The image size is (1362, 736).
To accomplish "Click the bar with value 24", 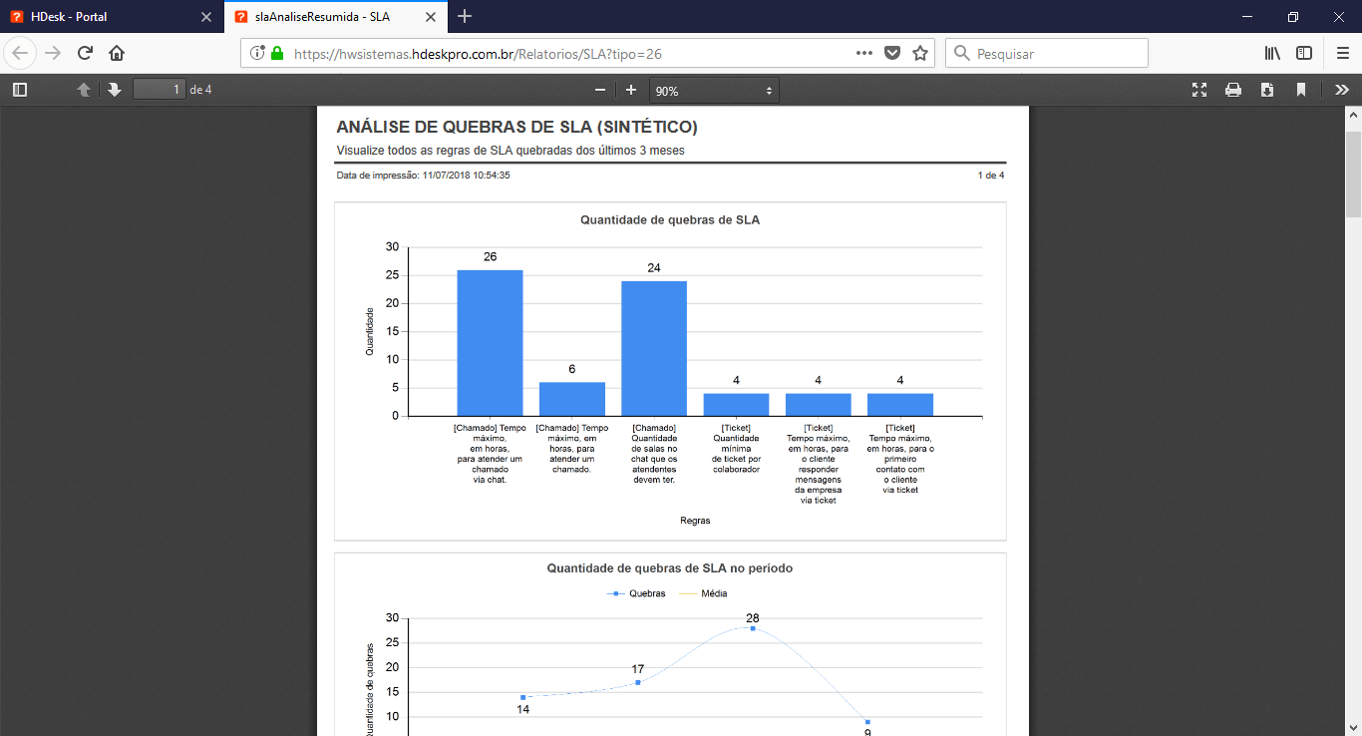I will point(654,348).
